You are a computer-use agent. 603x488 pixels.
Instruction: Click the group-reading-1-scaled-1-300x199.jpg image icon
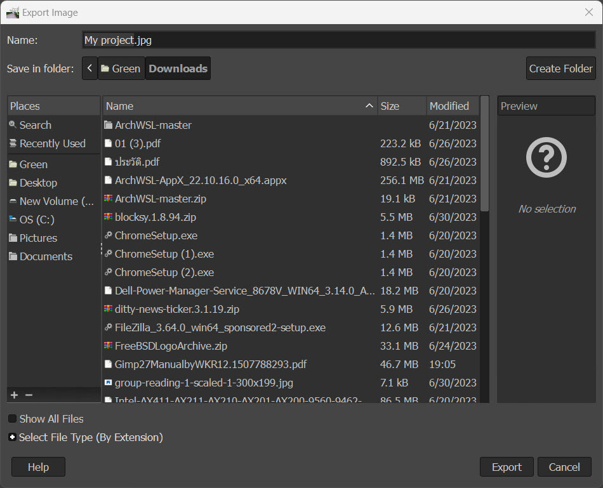108,383
